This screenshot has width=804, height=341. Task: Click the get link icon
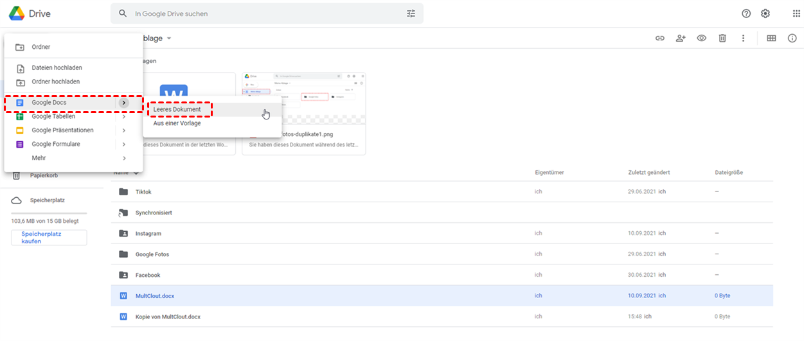(659, 39)
